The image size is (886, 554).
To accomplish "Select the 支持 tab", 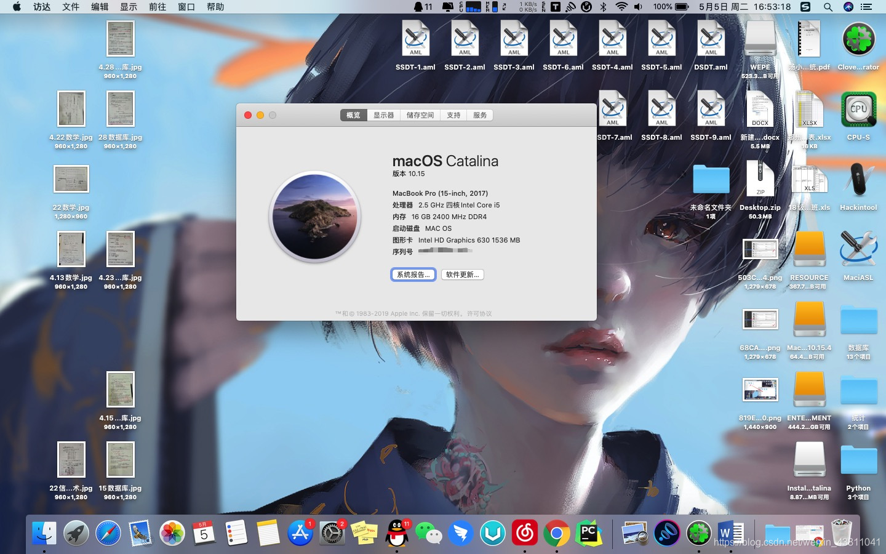I will click(x=453, y=115).
